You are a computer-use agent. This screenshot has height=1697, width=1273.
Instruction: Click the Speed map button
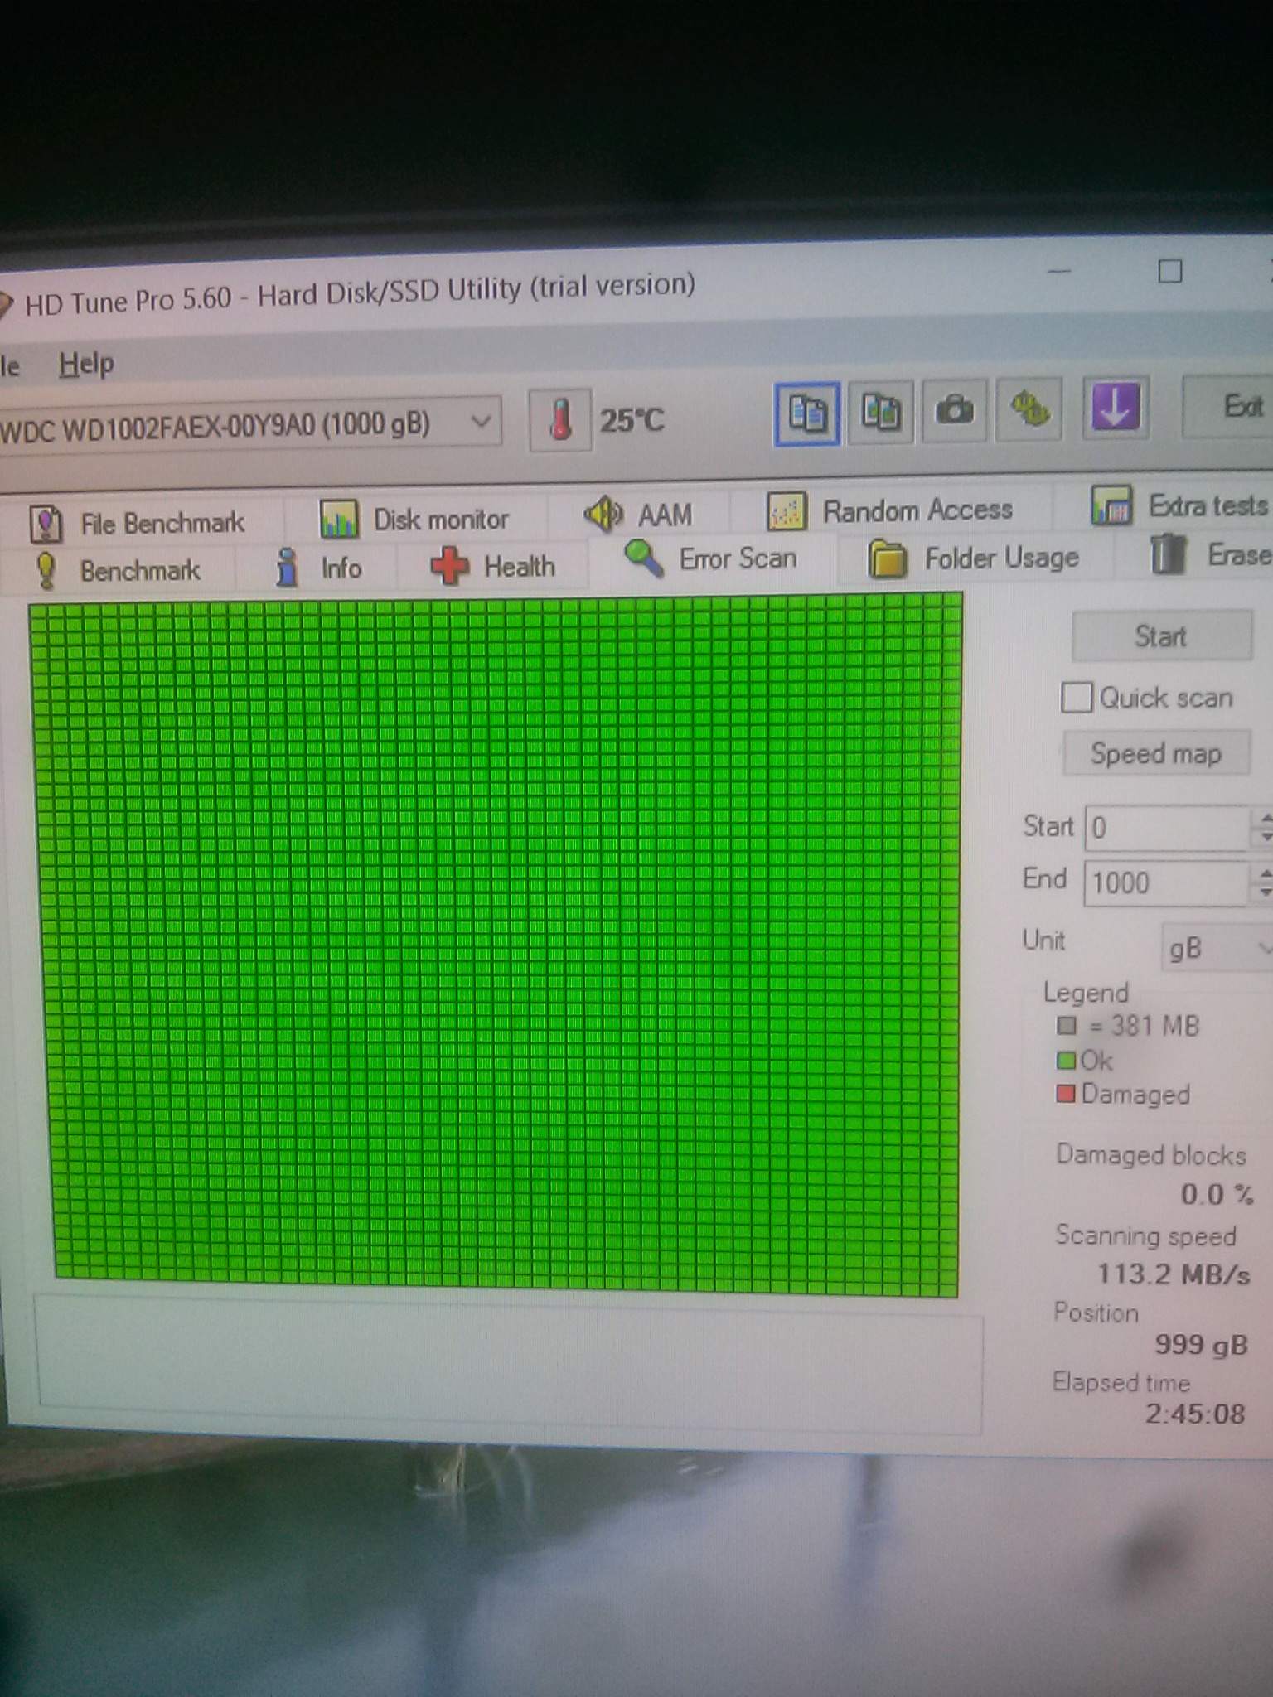(1156, 752)
